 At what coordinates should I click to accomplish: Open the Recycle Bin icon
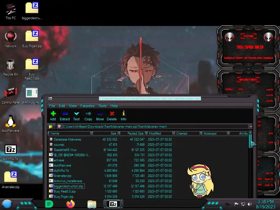(11, 68)
